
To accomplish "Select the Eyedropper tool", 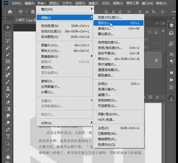I will tap(8, 68).
